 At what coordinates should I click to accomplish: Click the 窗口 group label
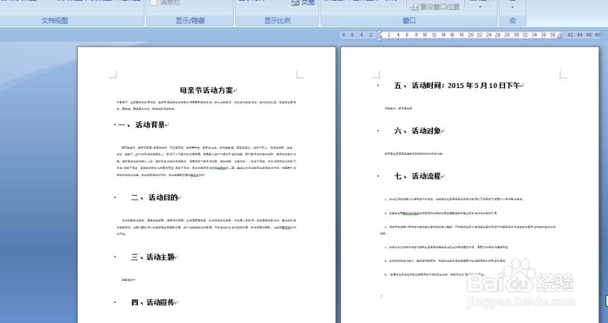(x=409, y=21)
